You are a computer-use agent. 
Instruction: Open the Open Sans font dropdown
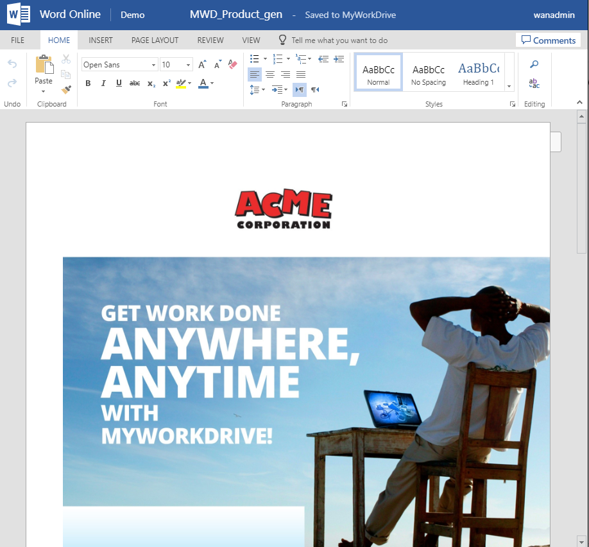(x=119, y=64)
